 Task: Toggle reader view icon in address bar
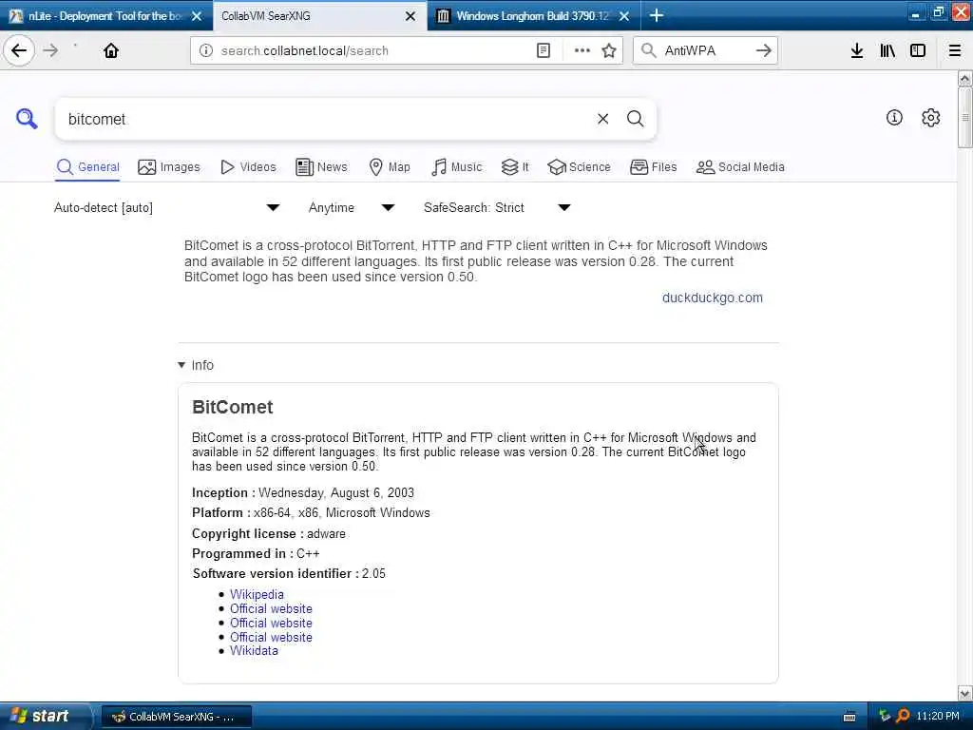[x=544, y=50]
